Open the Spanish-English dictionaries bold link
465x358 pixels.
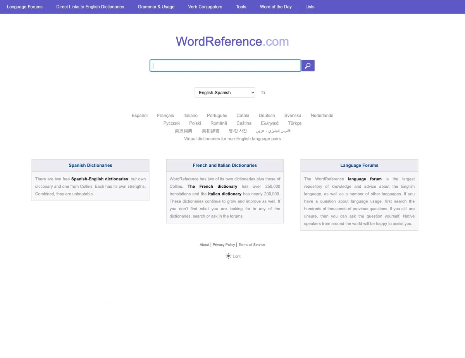(x=100, y=179)
